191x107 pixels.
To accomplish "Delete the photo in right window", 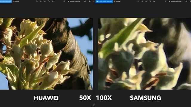I will (x=142, y=1).
